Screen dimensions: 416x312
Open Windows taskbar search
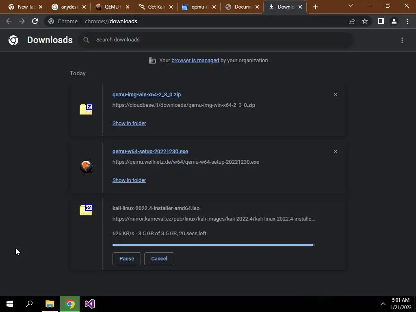29,304
